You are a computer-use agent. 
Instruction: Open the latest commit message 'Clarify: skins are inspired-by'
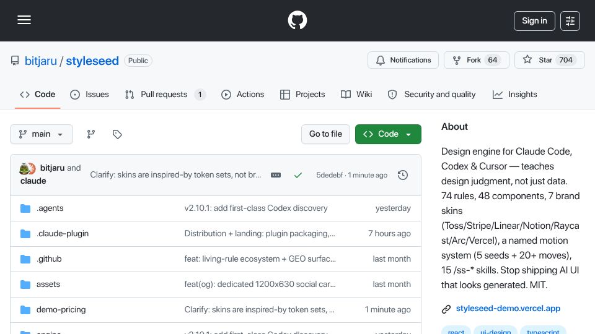pyautogui.click(x=175, y=175)
